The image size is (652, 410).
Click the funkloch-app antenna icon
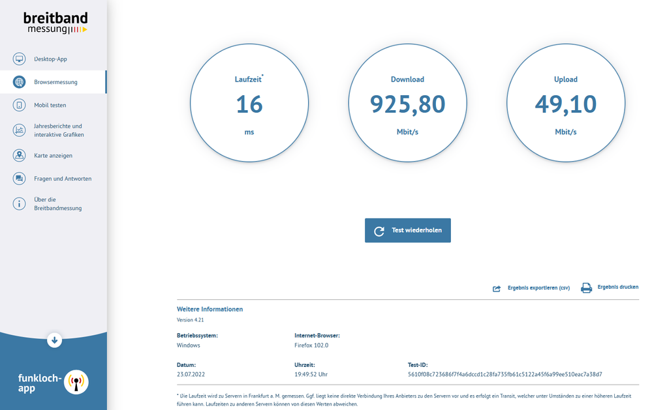click(76, 382)
